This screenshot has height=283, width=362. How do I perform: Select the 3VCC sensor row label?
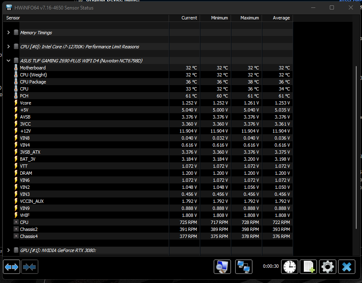tap(25, 124)
